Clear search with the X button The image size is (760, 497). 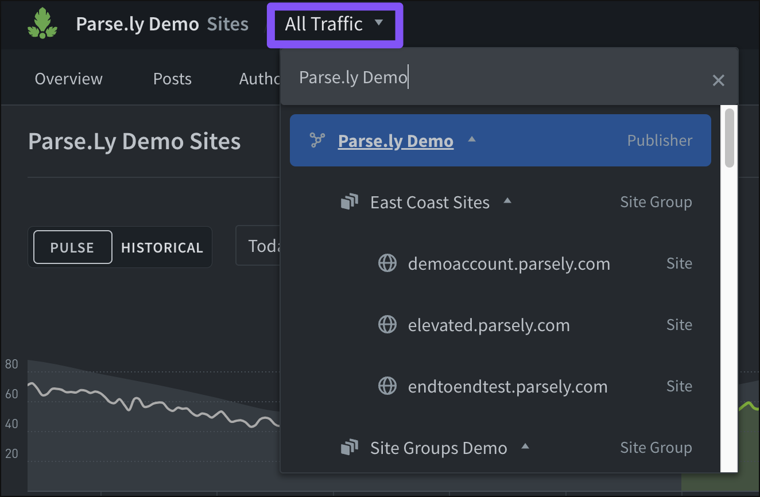point(718,80)
